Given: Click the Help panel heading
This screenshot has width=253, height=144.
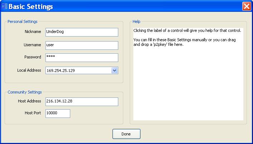Looking at the screenshot, I should coord(136,21).
